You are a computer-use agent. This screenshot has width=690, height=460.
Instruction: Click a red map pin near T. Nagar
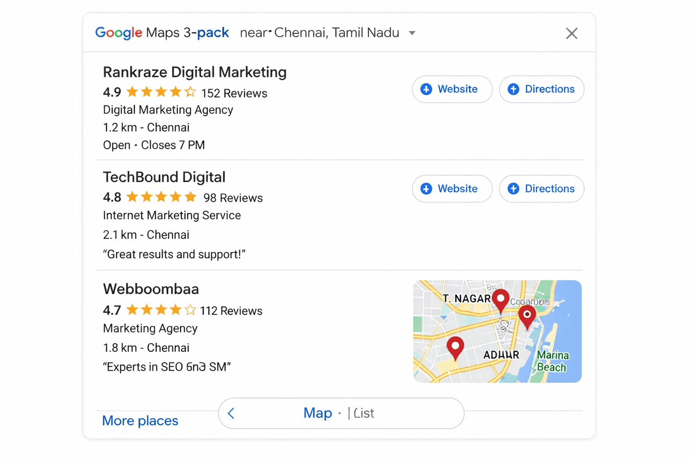coord(500,299)
